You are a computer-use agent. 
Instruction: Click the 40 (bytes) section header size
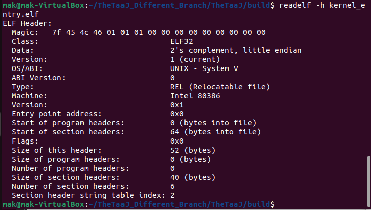click(x=193, y=177)
